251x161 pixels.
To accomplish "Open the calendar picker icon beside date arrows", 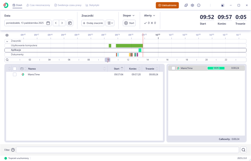I will point(70,23).
